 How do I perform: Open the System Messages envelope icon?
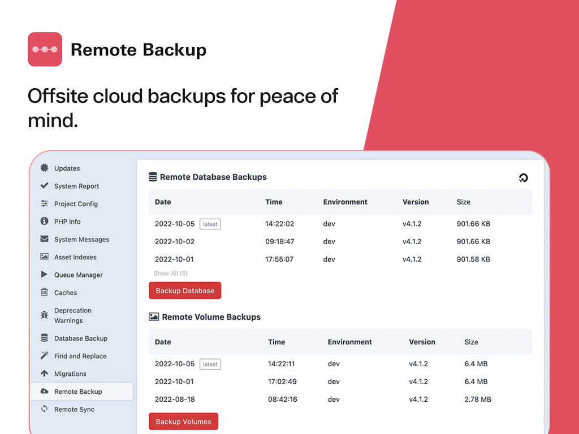[44, 239]
